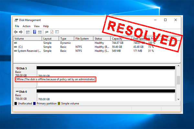194x129 pixels.
Task: Open the Action menu
Action: (x=27, y=26)
